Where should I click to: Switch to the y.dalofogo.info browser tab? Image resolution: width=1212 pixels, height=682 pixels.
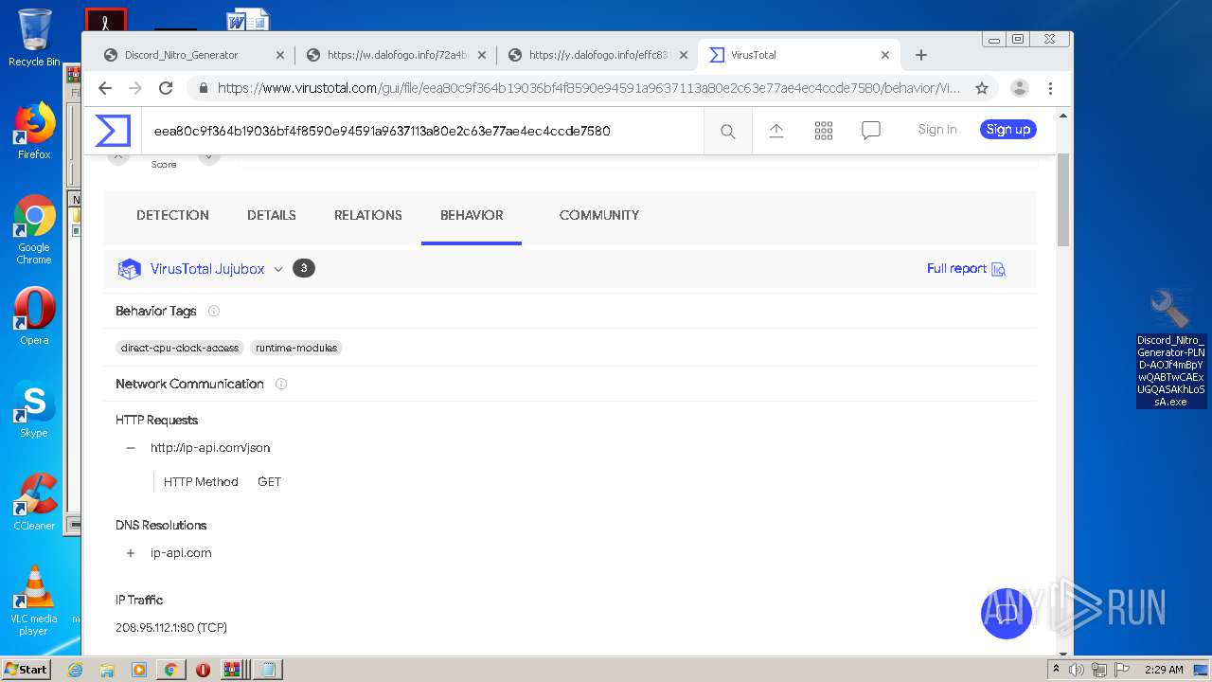tap(597, 55)
